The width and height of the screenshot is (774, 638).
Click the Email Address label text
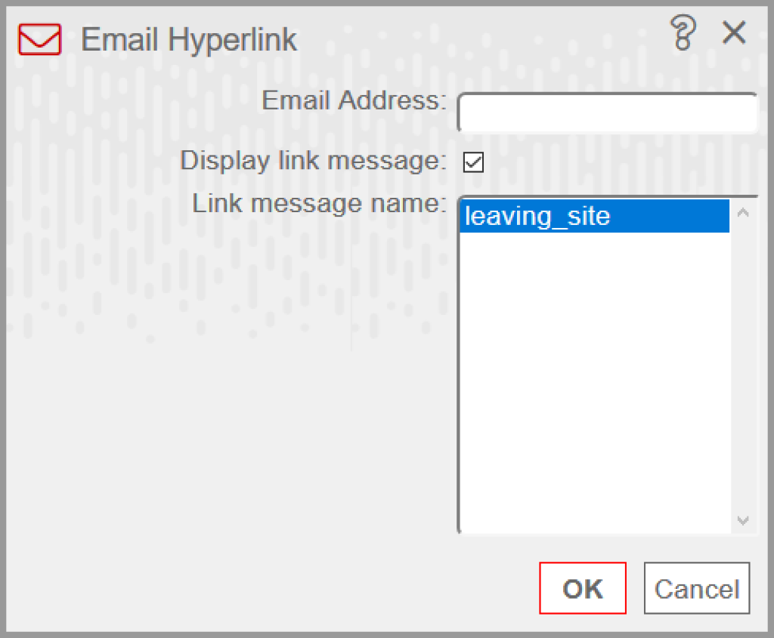point(354,100)
